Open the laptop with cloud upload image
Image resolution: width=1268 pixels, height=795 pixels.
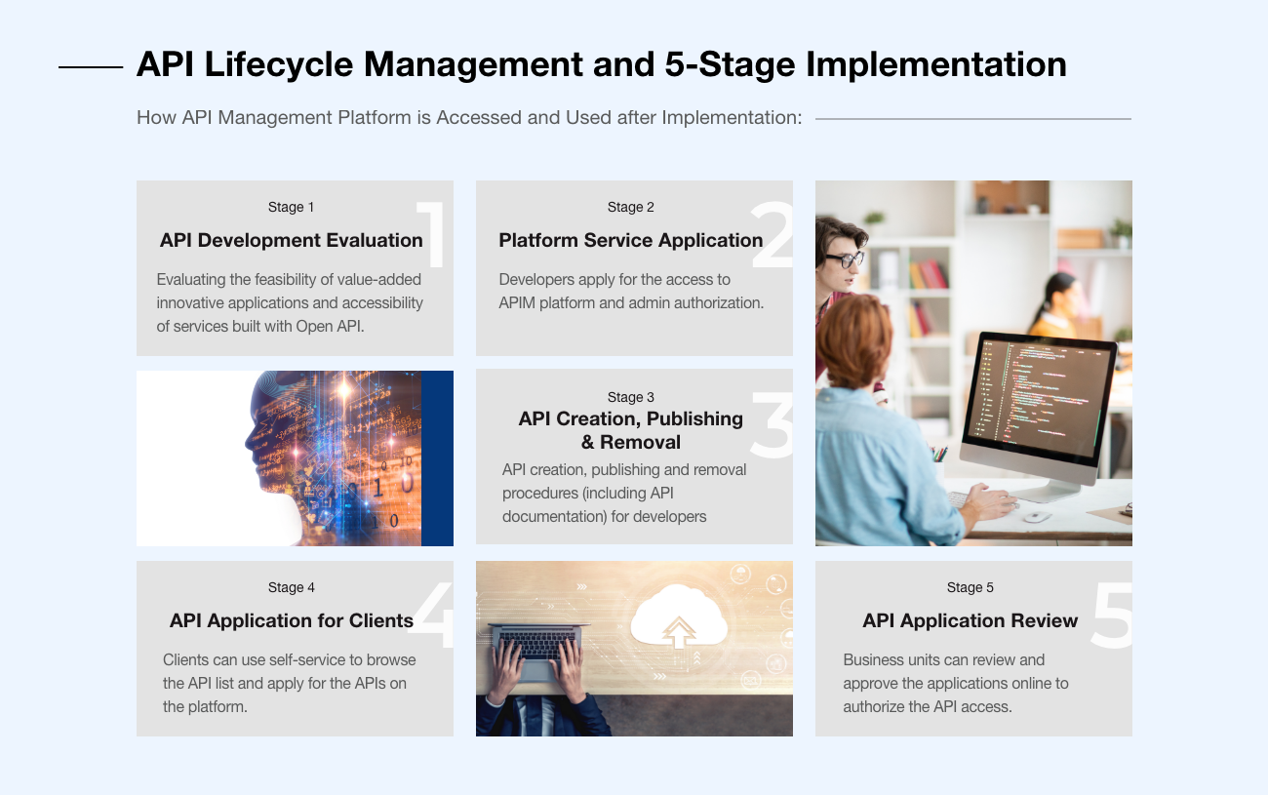(x=634, y=649)
